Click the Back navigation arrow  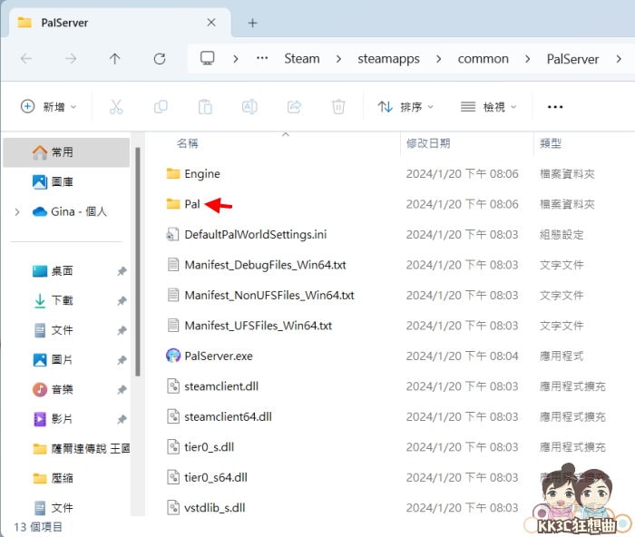(x=26, y=59)
